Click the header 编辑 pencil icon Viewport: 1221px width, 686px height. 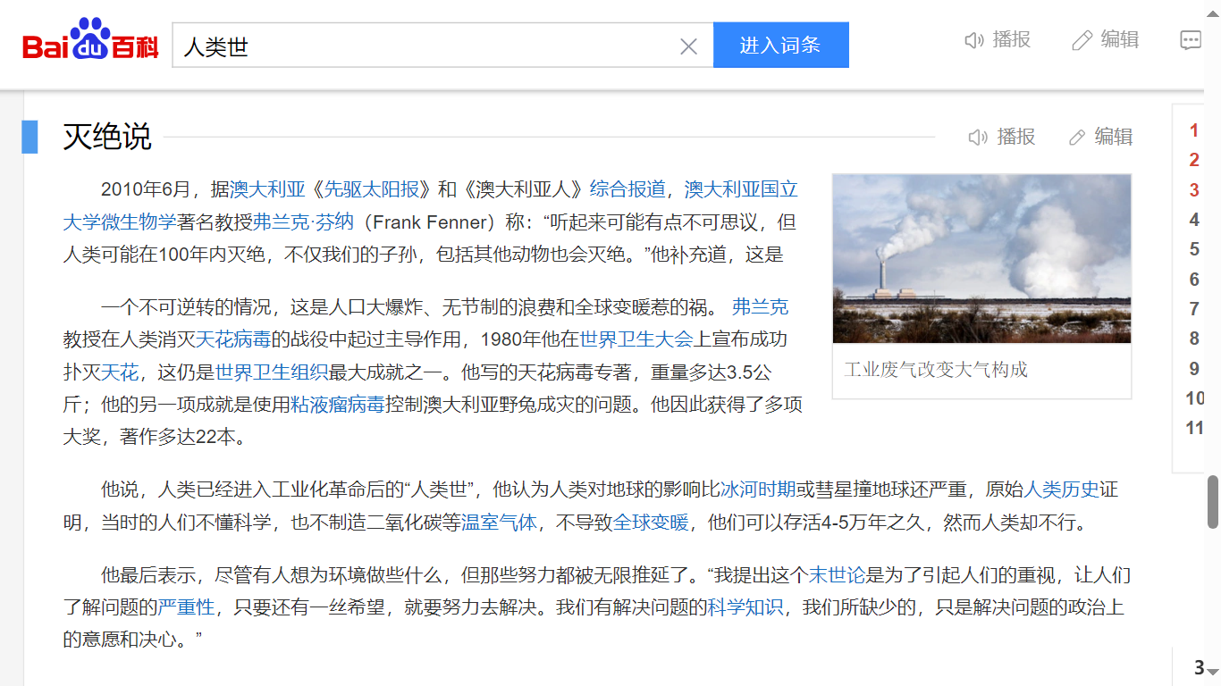1082,40
